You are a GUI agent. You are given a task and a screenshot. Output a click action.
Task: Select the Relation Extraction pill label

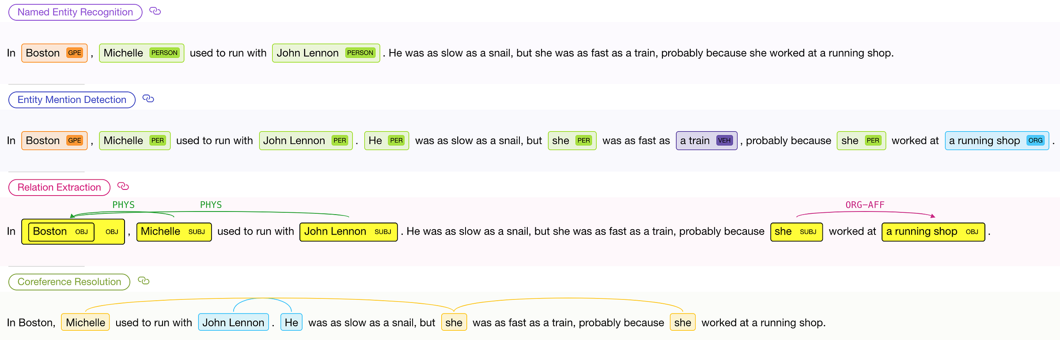pos(59,187)
